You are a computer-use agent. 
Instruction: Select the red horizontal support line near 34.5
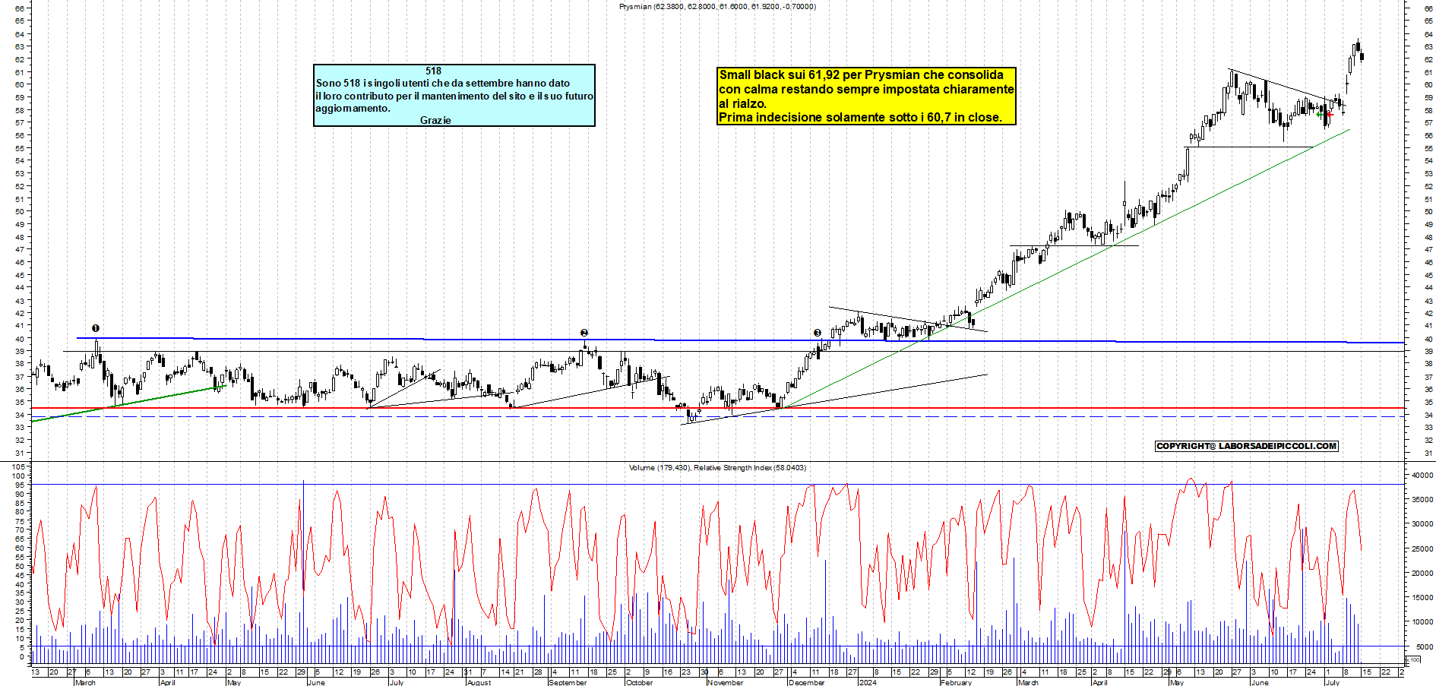coord(717,408)
